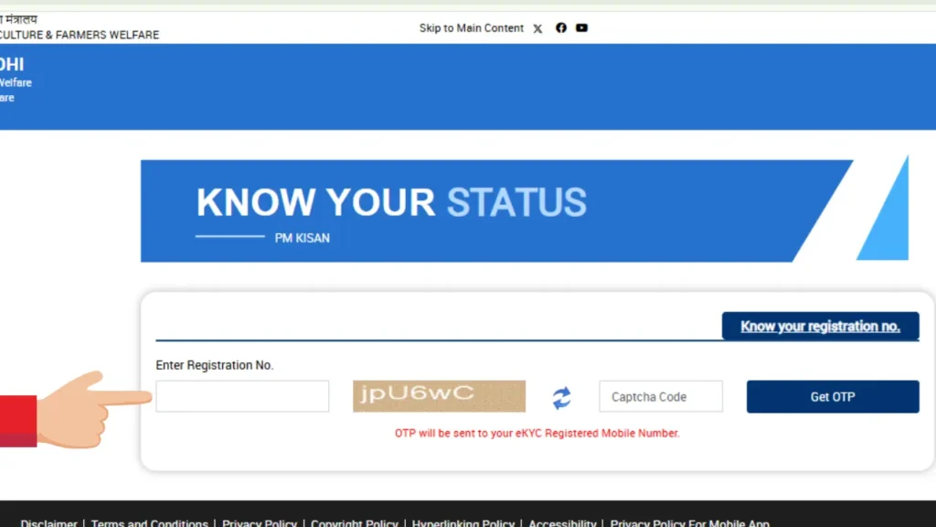
Task: Click the KNOW YOUR STATUS banner heading
Action: (x=391, y=202)
